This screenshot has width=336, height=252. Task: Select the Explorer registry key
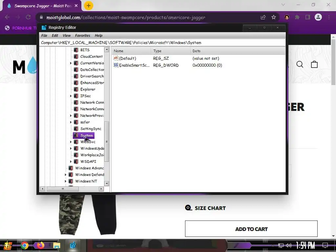point(88,89)
